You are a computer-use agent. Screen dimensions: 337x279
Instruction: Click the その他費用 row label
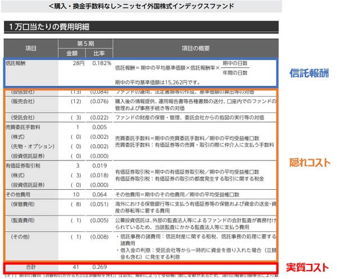point(18,195)
